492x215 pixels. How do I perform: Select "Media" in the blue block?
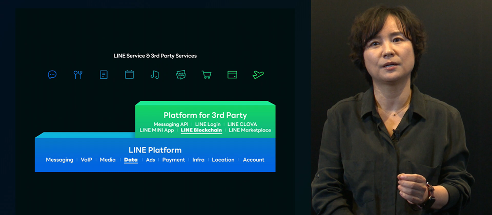click(x=108, y=160)
